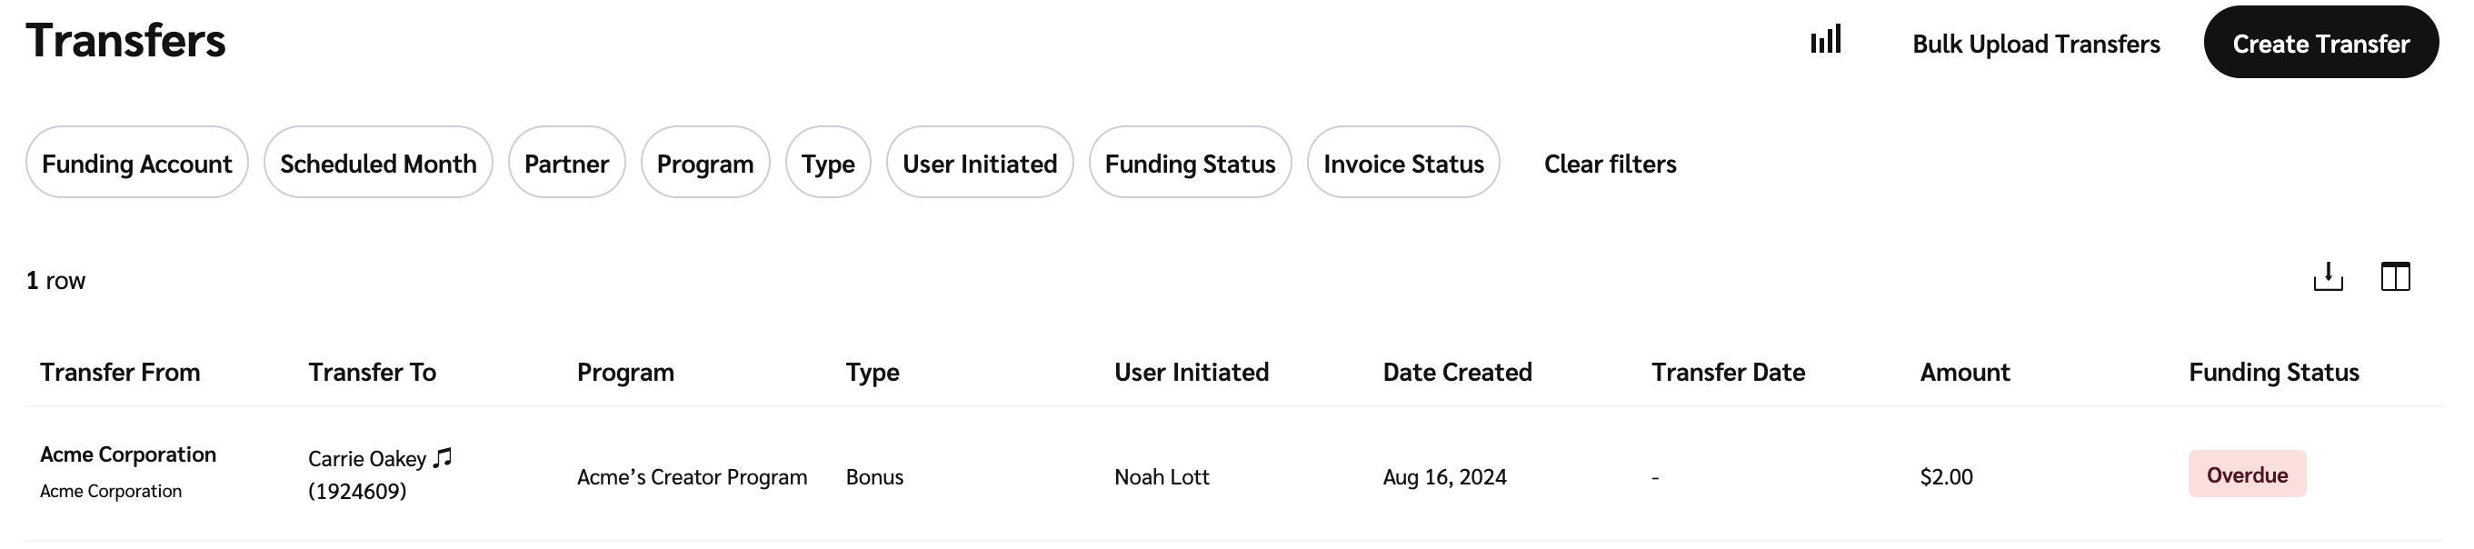Expand the Invoice Status filter
Screen dimensions: 2474x549
(1402, 164)
